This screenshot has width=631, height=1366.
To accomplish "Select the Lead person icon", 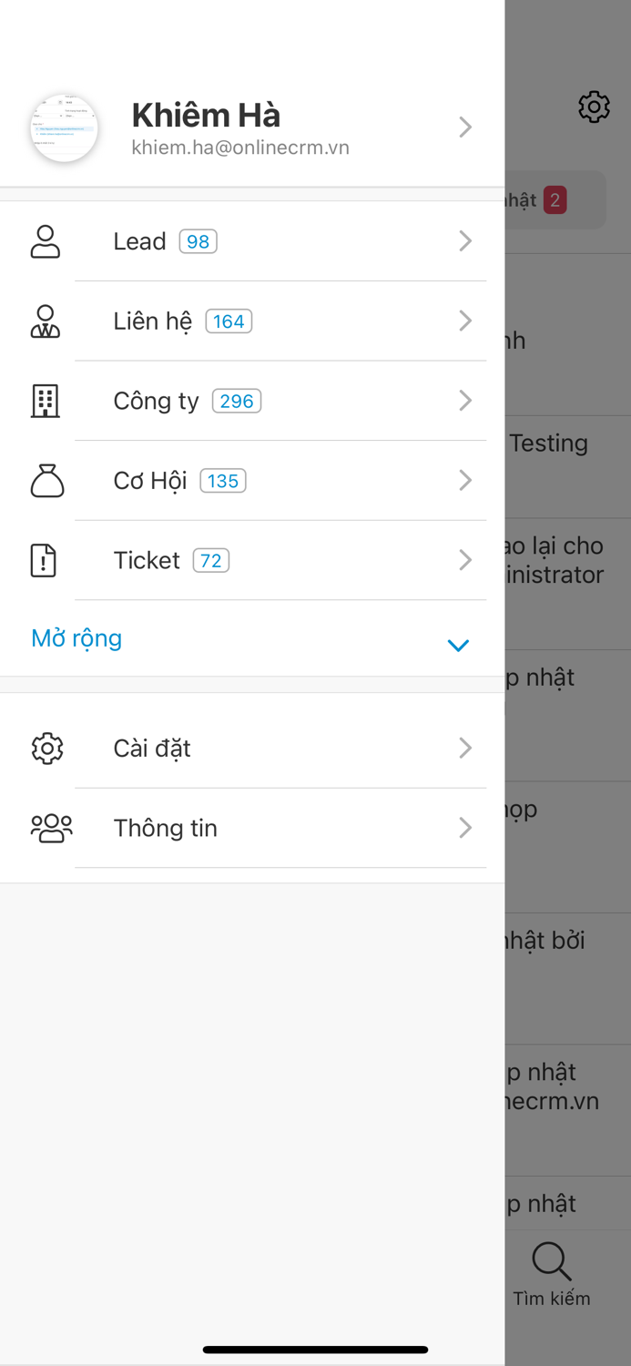I will pos(46,240).
